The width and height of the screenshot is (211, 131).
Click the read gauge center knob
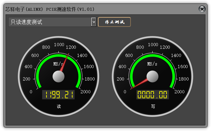(58, 76)
